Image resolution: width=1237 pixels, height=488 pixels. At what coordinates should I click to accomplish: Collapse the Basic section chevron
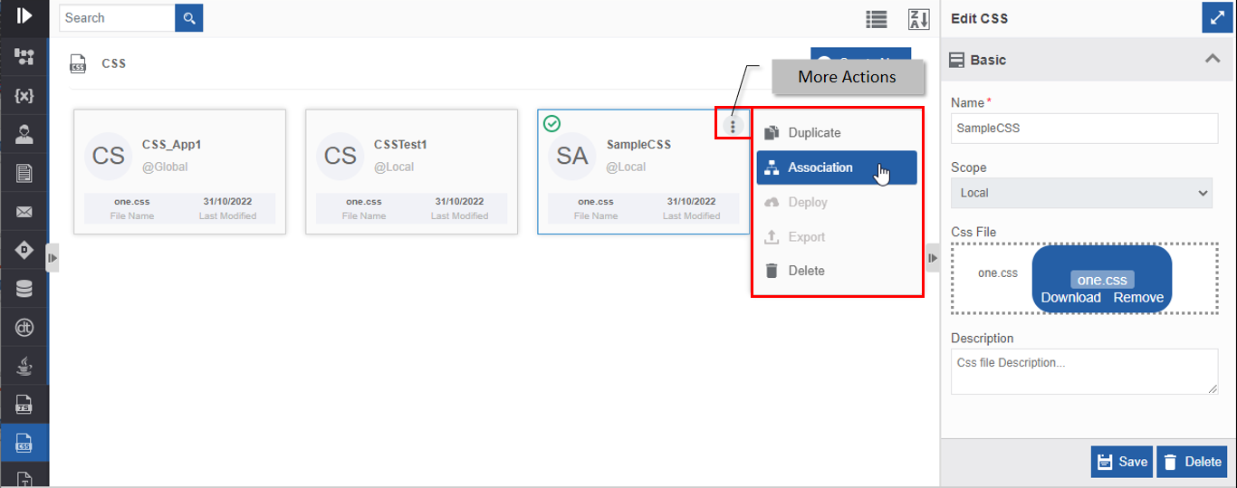pyautogui.click(x=1213, y=59)
